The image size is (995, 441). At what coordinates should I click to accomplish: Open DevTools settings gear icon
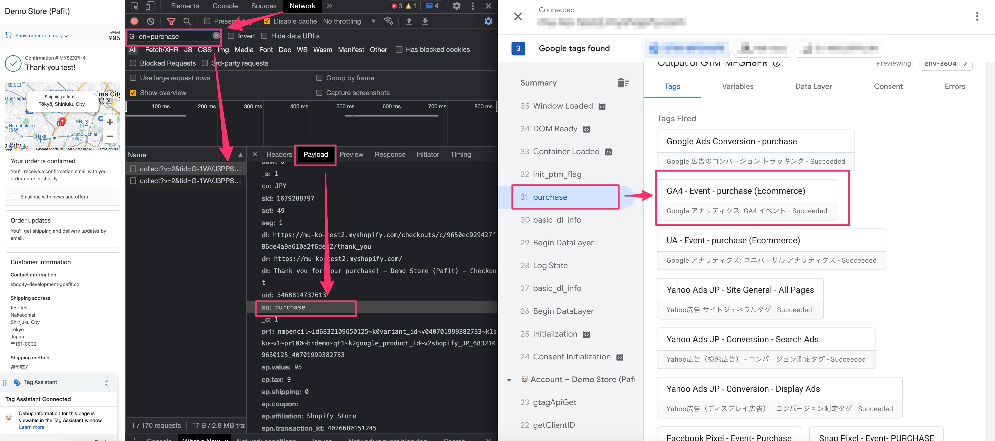tap(456, 6)
